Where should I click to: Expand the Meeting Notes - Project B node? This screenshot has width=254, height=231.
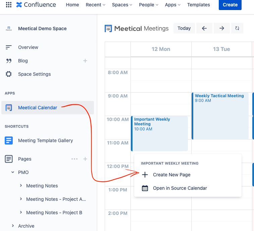[21, 212]
